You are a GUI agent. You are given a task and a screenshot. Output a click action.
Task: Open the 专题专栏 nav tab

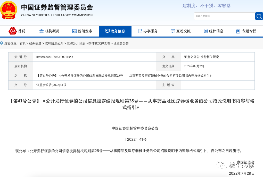click(x=246, y=31)
